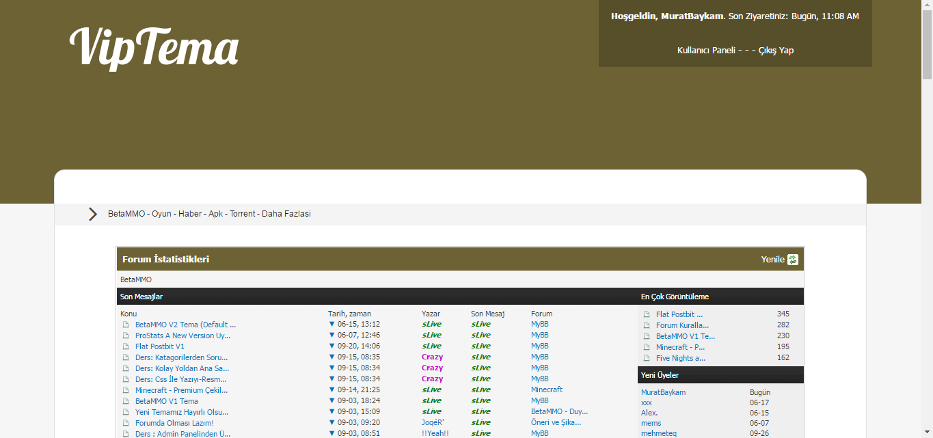The height and width of the screenshot is (438, 933).
Task: Open MuratBaykam profile in welcome box
Action: coord(692,16)
